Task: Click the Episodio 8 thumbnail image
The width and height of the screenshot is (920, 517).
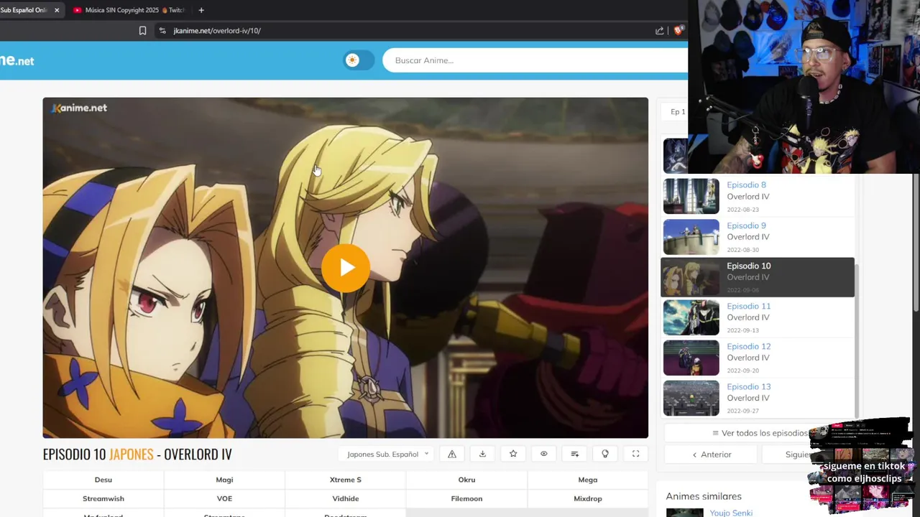Action: 691,196
